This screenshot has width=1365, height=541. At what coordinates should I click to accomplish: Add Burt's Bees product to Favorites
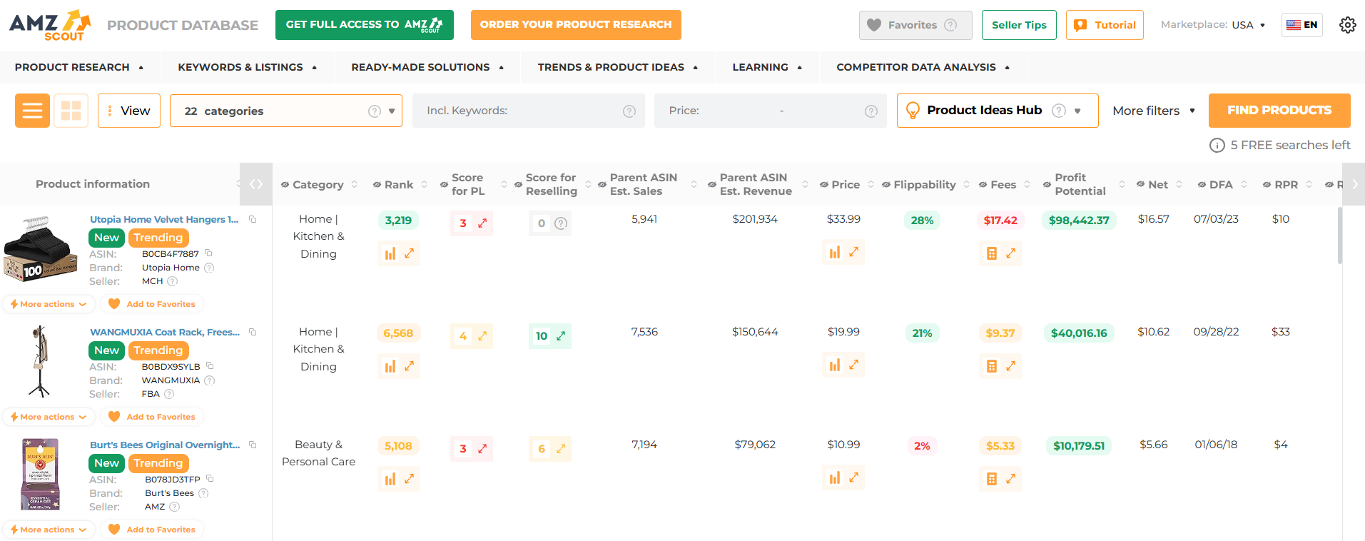(x=152, y=530)
